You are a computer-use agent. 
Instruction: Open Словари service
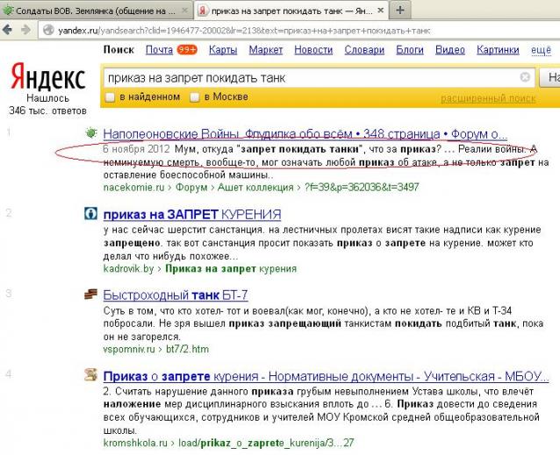(x=364, y=50)
